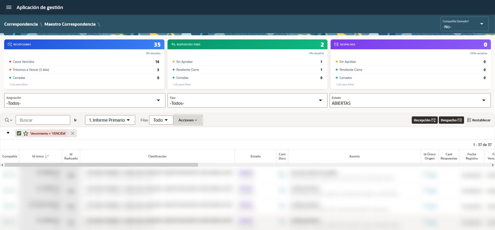Click the star icon on Vencimiento filter
495x230 pixels.
point(26,133)
